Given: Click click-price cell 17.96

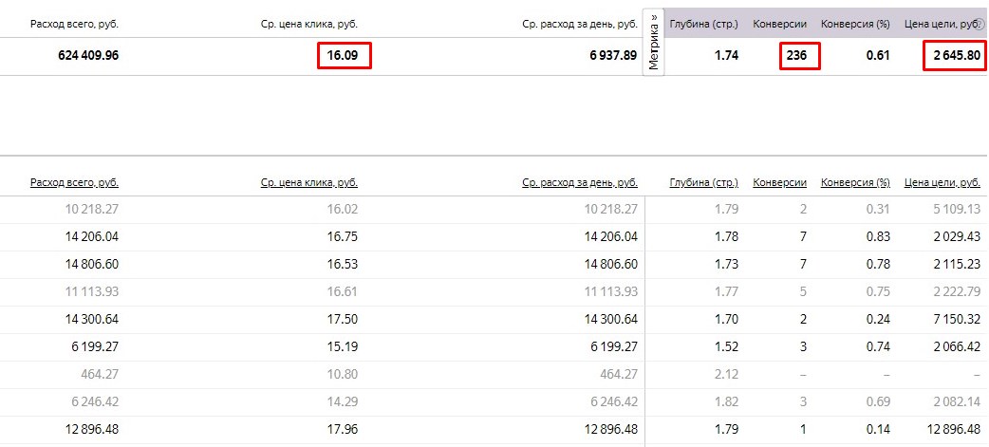Looking at the screenshot, I should pos(343,430).
